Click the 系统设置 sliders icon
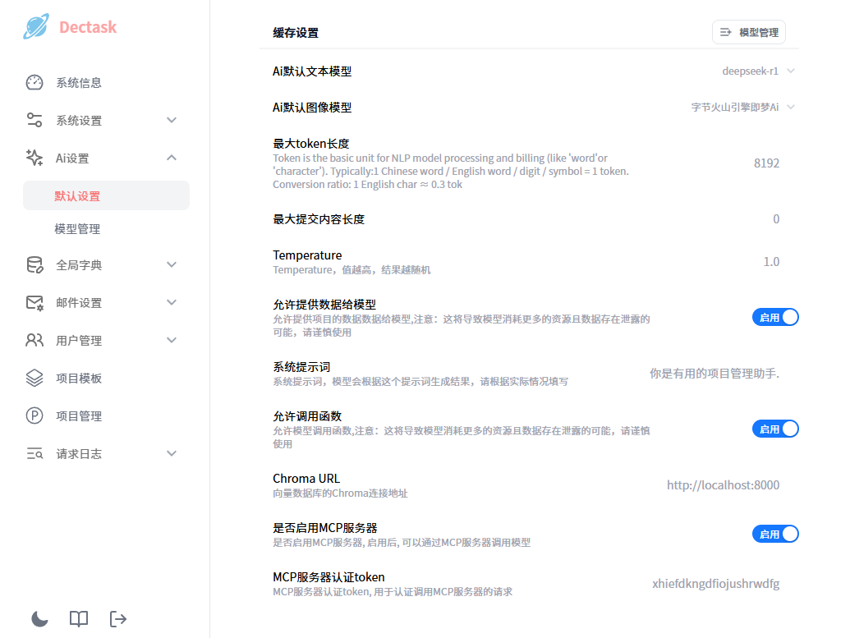Screen dimensions: 850x638 pos(34,120)
